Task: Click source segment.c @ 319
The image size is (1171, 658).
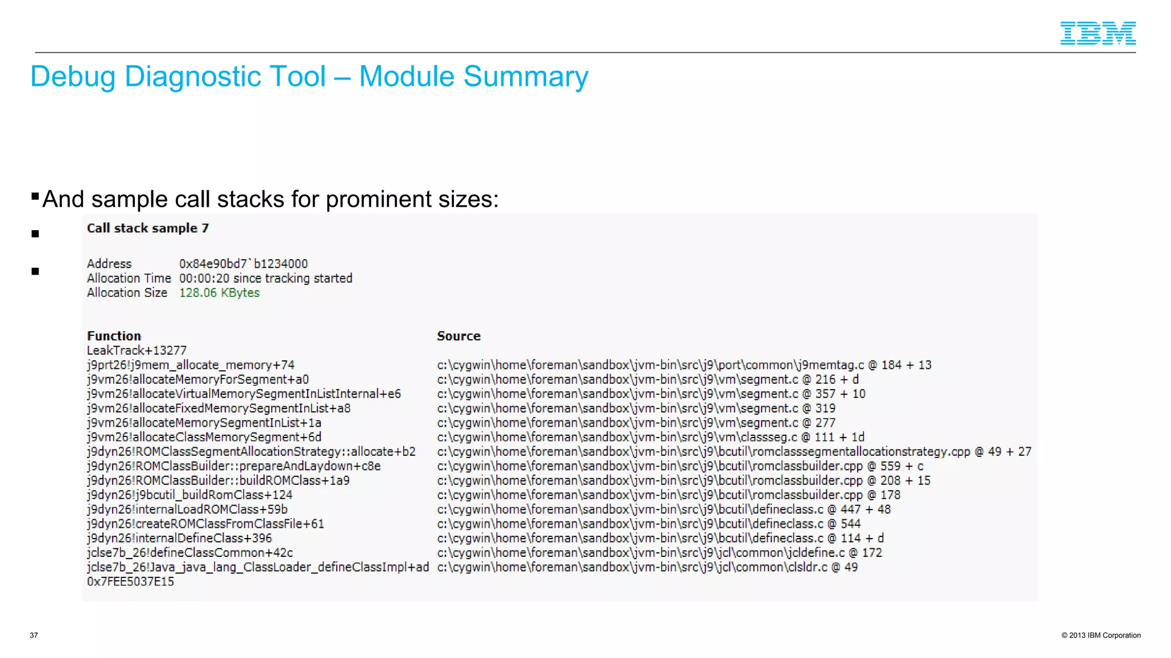Action: pos(636,408)
